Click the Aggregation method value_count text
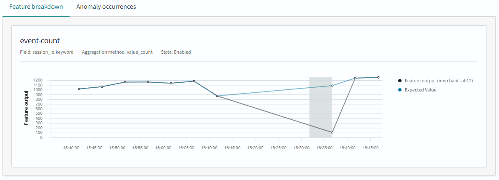Screen dimensions: 499x180 pos(117,52)
